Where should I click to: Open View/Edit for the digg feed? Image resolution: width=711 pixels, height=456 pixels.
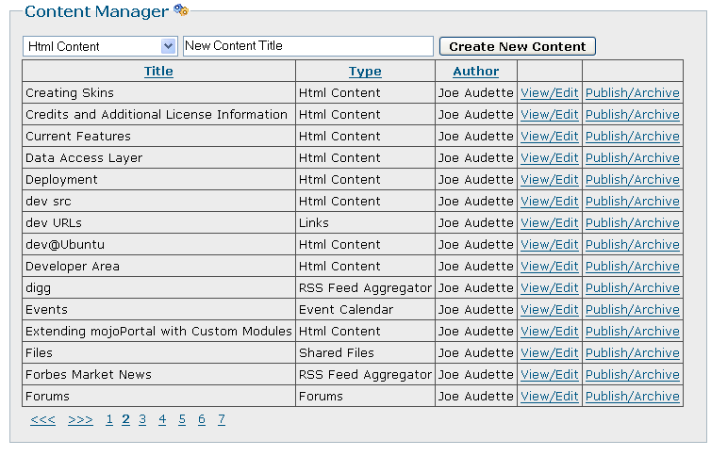(549, 288)
